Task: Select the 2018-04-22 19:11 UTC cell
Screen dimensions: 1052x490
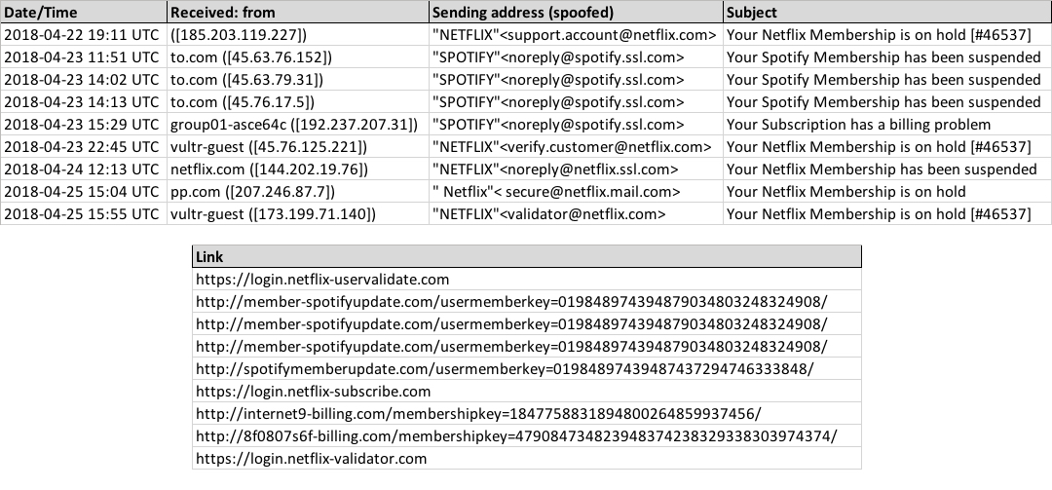Action: click(83, 35)
